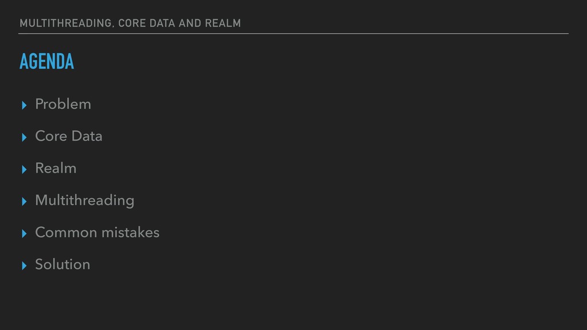
Task: Click the blue arrow bullet next to Core Data
Action: [24, 137]
